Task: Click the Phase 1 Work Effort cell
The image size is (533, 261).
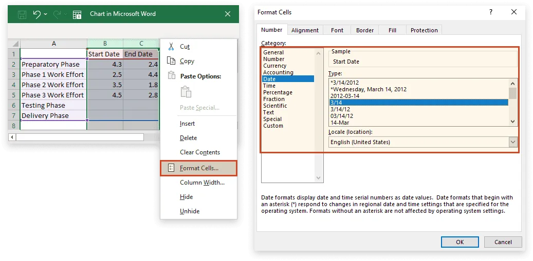Action: pos(53,74)
